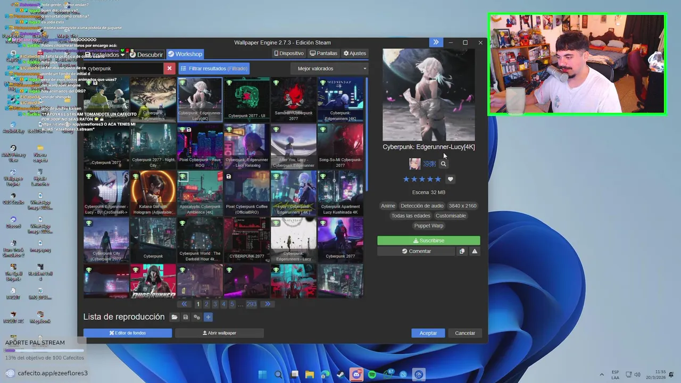Viewport: 681px width, 383px height.
Task: Click the Abrir wallpaper button
Action: tap(219, 333)
